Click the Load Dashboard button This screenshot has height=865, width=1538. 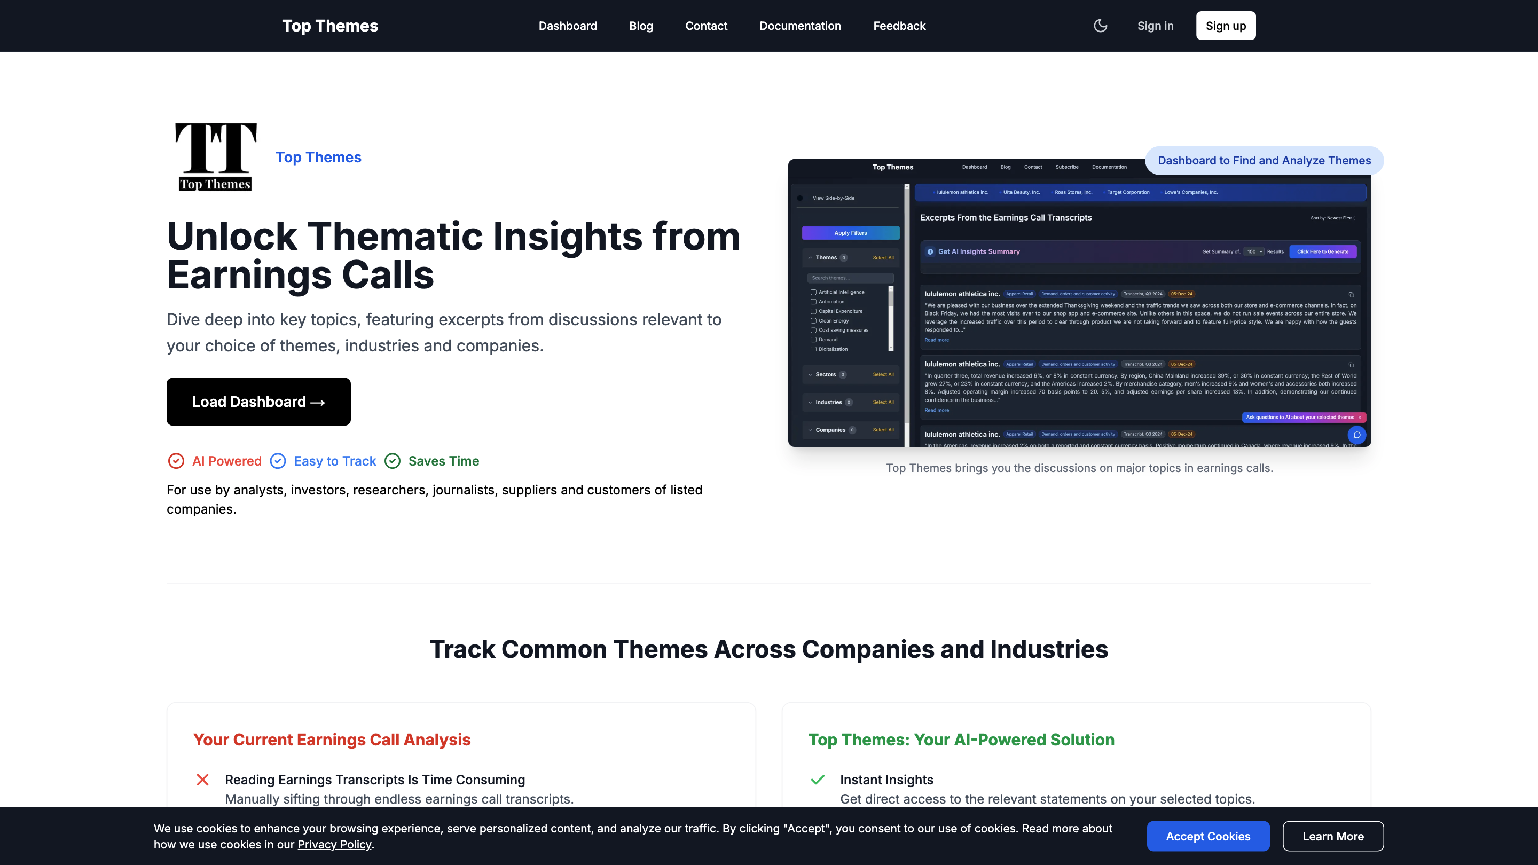[258, 401]
